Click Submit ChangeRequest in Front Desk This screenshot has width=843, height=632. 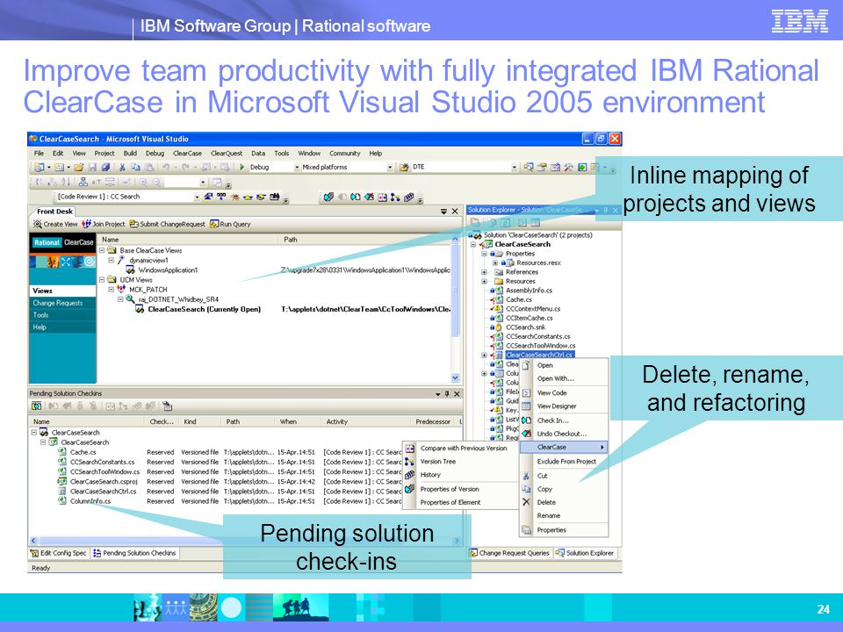[x=167, y=224]
